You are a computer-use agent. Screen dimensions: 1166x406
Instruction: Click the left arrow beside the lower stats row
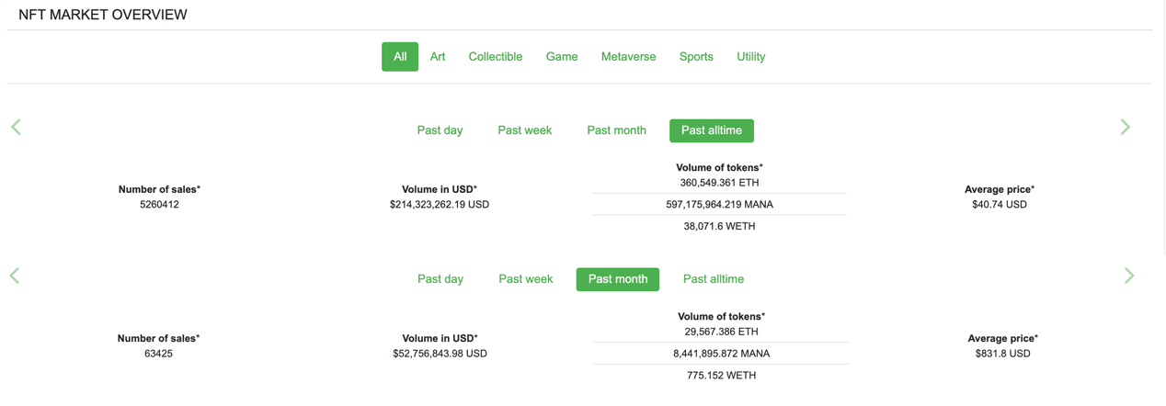point(15,276)
